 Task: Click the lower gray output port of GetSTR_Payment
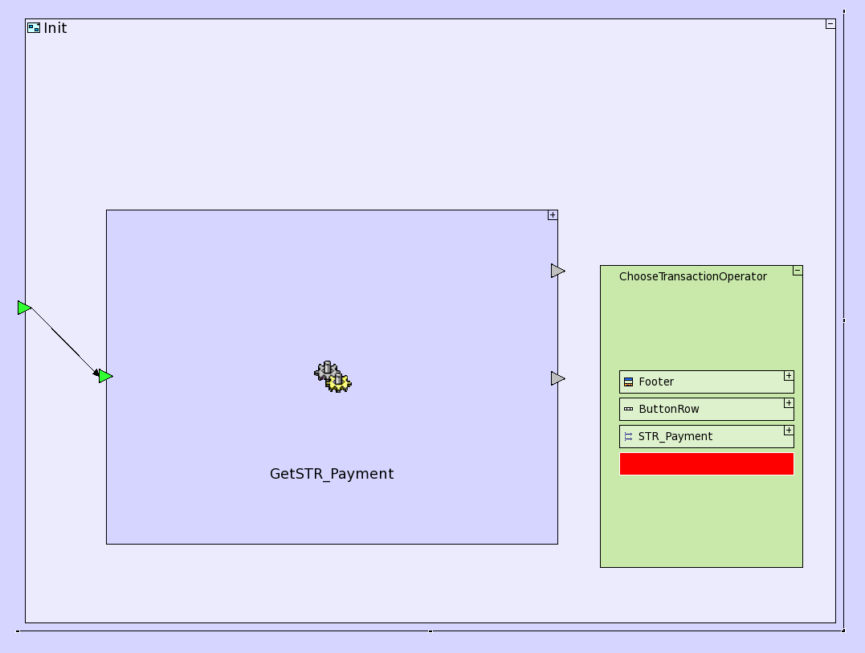(x=557, y=378)
